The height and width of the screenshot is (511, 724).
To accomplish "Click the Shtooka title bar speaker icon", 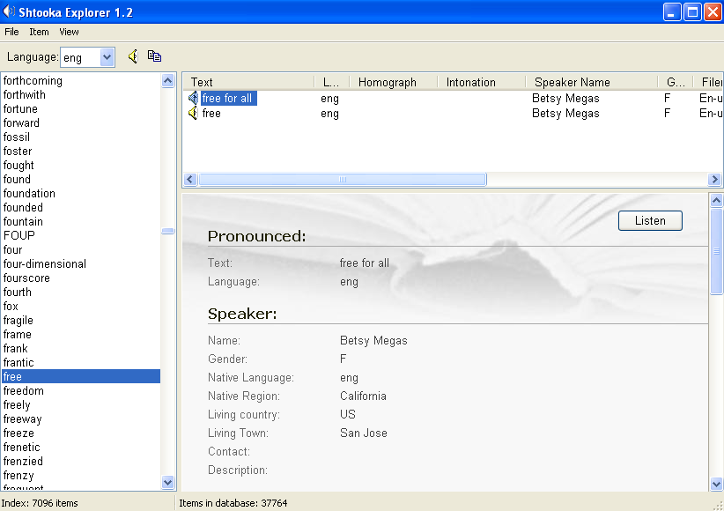I will 9,11.
